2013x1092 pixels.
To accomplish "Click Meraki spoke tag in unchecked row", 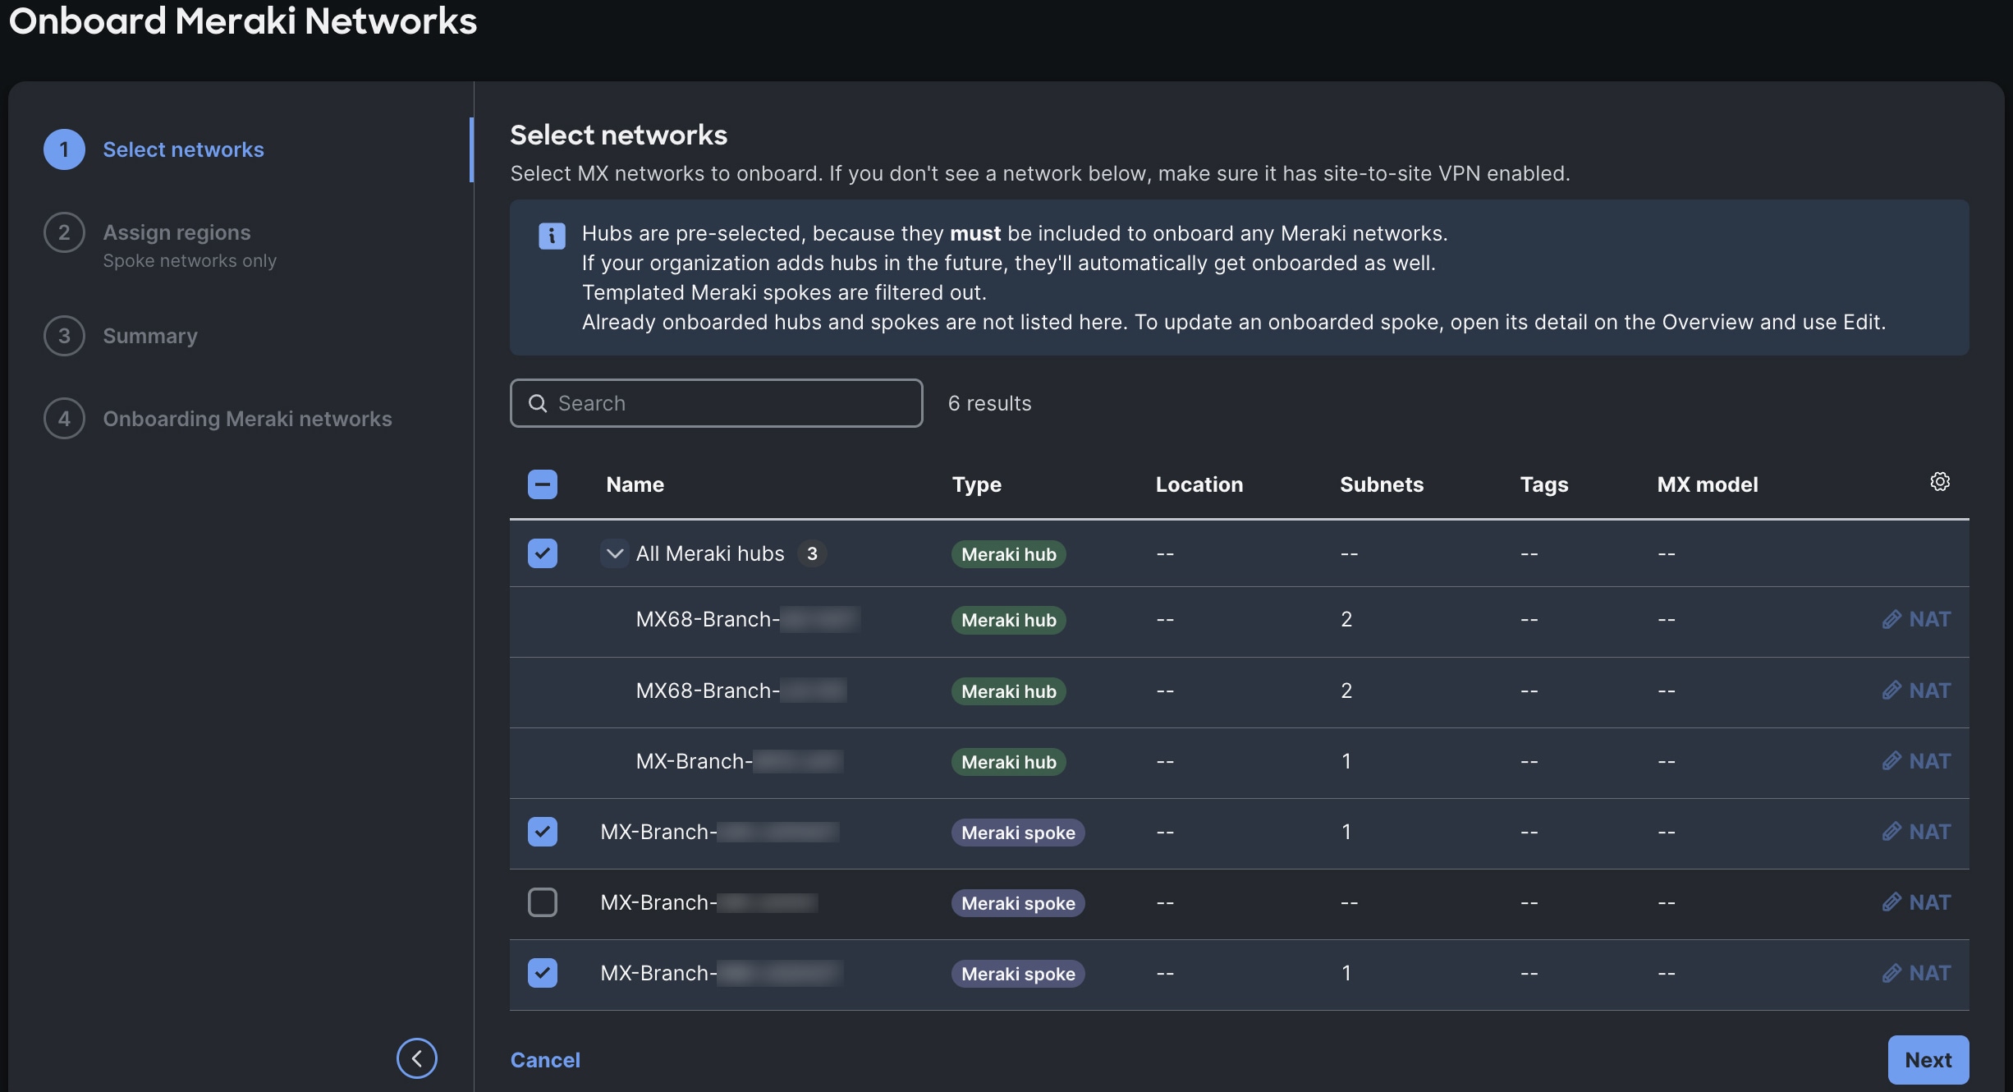I will [1018, 903].
